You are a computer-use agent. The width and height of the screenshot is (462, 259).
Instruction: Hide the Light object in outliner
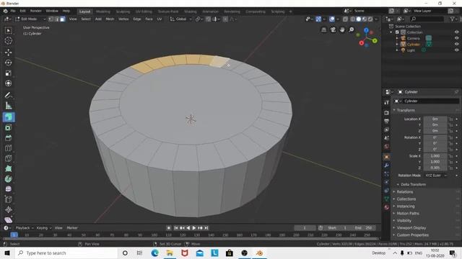coord(456,50)
